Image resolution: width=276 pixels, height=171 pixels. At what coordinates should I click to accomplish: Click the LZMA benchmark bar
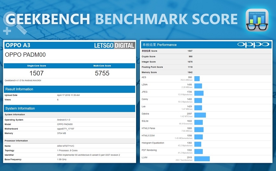click(198, 86)
